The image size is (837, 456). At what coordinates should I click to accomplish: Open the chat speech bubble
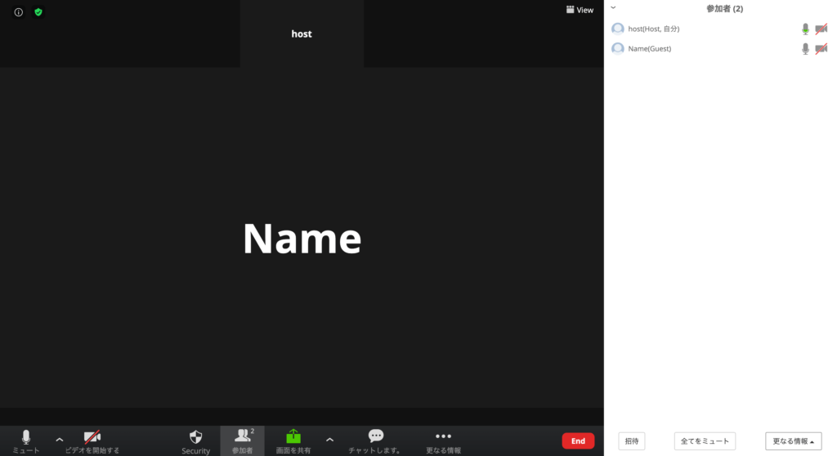pos(375,436)
